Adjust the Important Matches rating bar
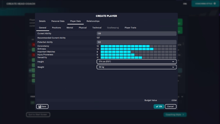This screenshot has width=220, height=124. (x=138, y=52)
